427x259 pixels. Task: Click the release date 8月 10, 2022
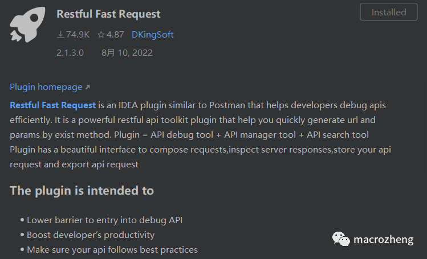[x=127, y=53]
